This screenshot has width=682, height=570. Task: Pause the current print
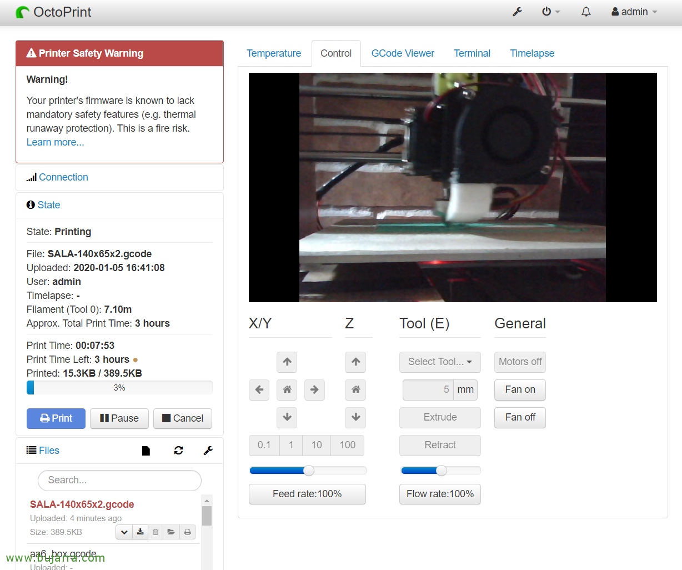[119, 418]
